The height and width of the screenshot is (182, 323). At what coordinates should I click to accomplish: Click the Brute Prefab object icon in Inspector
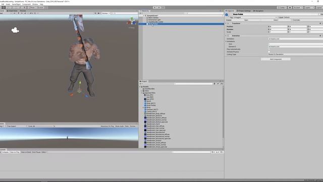[227, 15]
